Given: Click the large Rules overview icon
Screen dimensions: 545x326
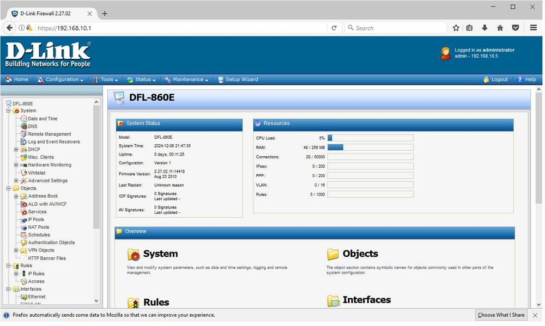Looking at the screenshot, I should tap(134, 303).
